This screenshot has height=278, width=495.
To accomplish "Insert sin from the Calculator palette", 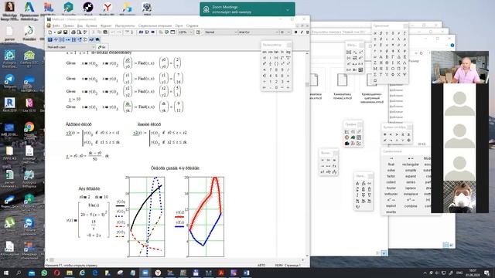I will point(265,52).
